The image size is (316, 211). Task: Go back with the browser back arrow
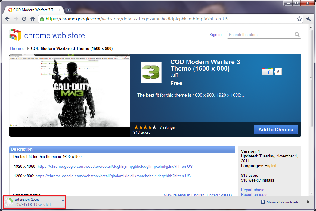[x=8, y=19]
